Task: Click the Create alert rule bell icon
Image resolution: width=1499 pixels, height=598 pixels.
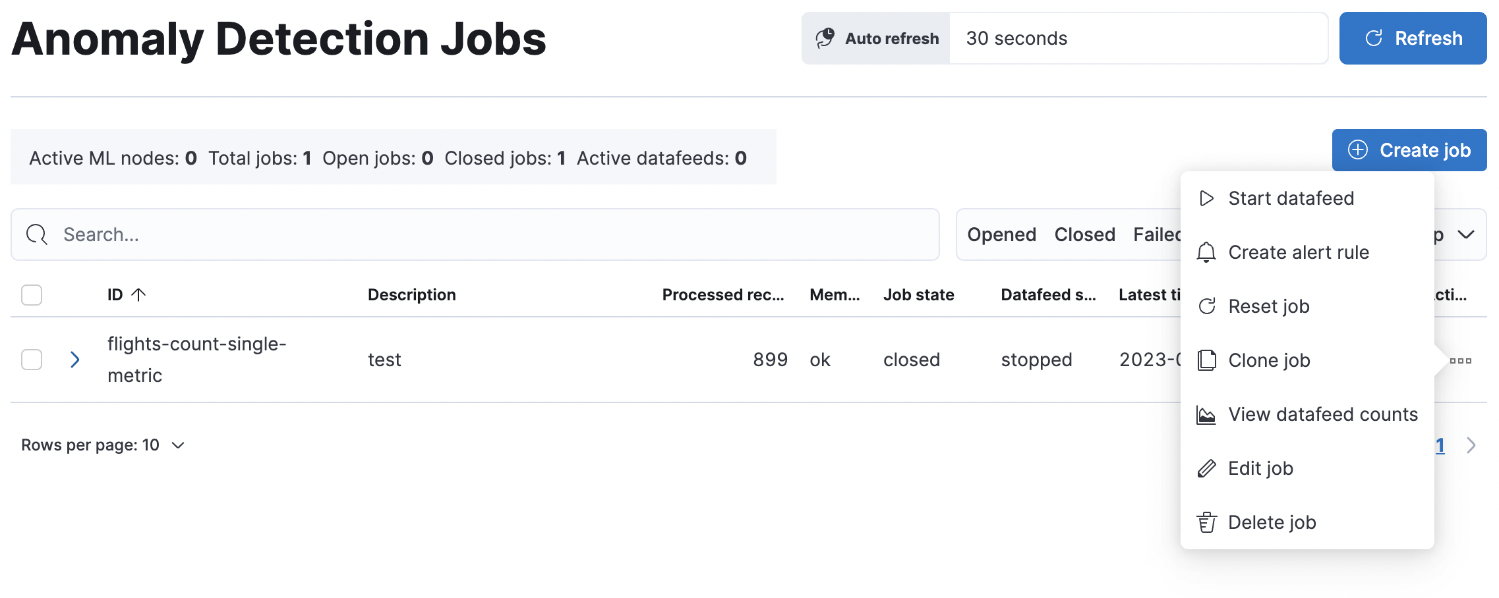Action: pyautogui.click(x=1207, y=252)
